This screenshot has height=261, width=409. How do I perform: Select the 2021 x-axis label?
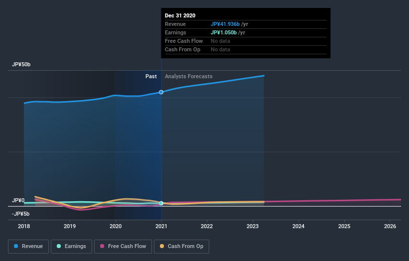(x=161, y=226)
